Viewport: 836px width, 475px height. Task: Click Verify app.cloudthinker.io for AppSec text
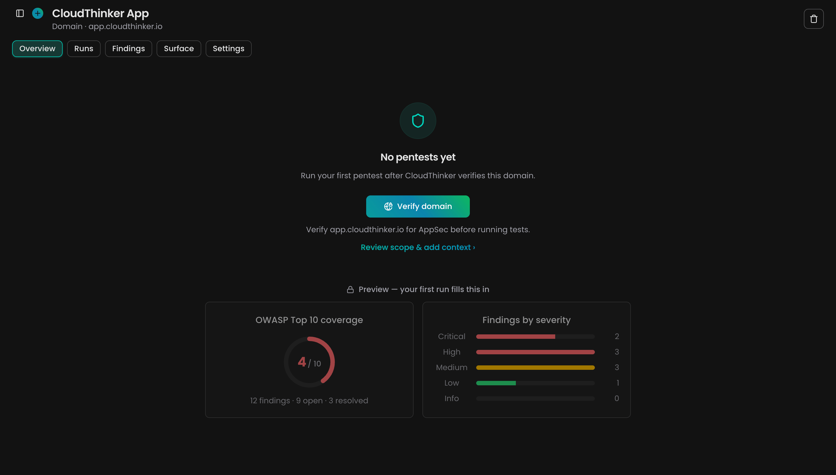pos(418,230)
